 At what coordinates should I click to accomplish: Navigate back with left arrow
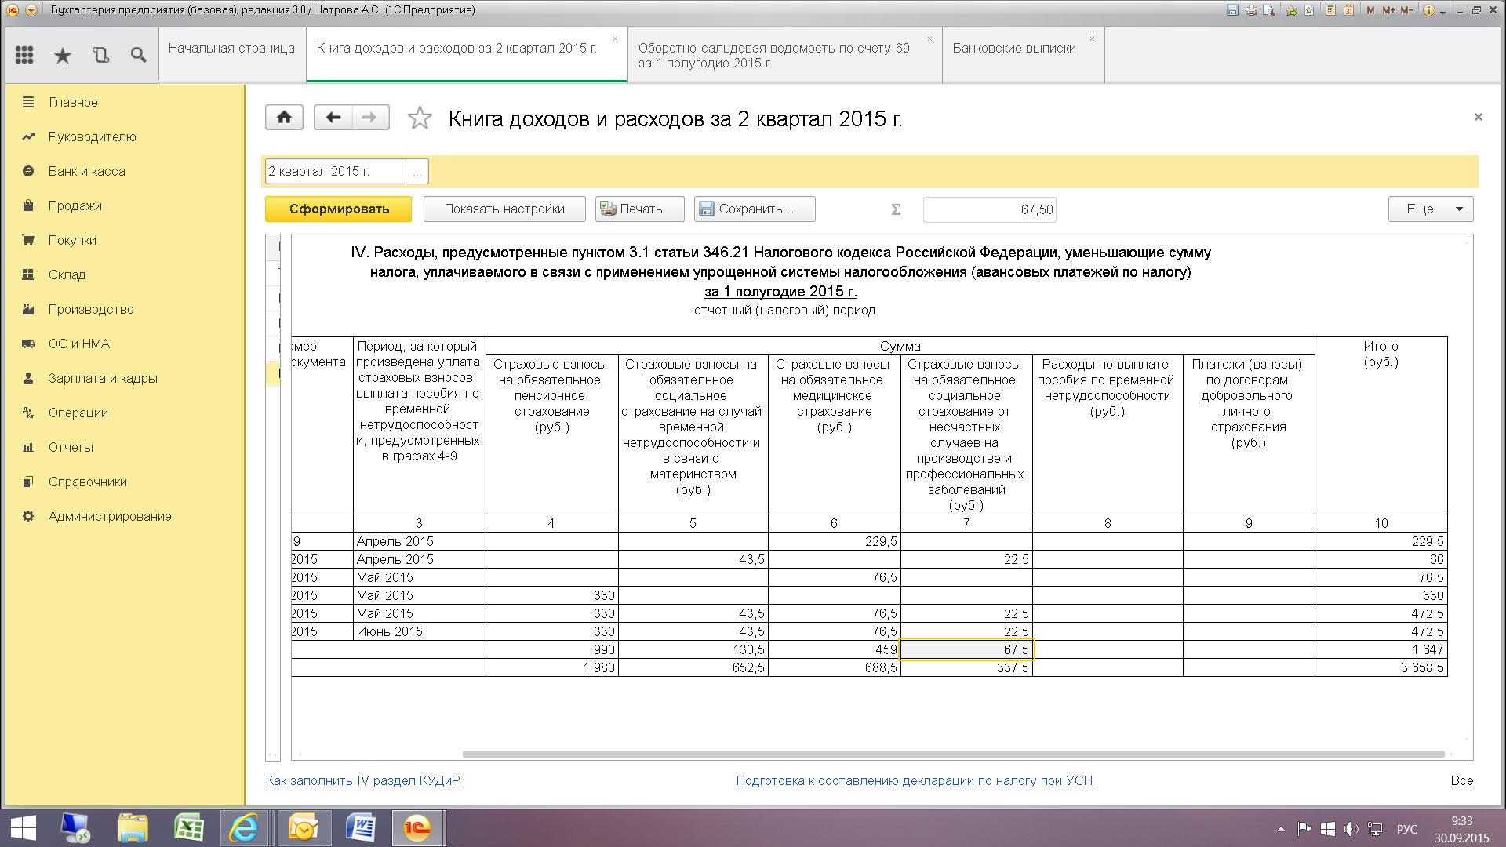333,118
